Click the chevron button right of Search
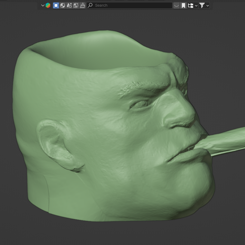245x245 pixels. click(176, 6)
